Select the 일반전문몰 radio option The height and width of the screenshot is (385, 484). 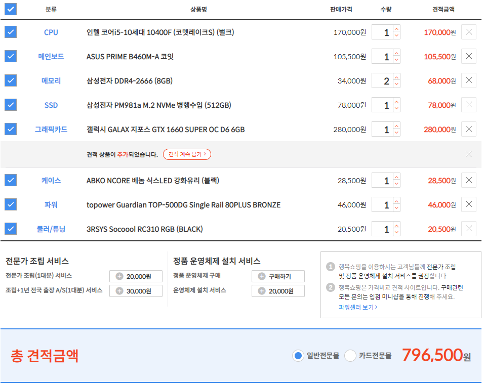point(298,356)
